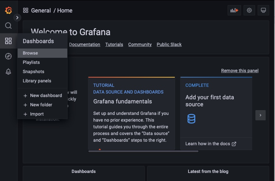Expand the sidebar with the chevron button
Viewport: 275px width, 181px height.
pyautogui.click(x=17, y=18)
